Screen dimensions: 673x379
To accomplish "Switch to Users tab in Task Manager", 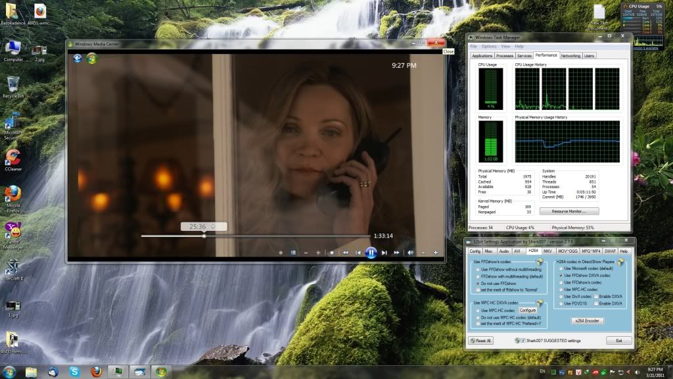I will pyautogui.click(x=589, y=55).
